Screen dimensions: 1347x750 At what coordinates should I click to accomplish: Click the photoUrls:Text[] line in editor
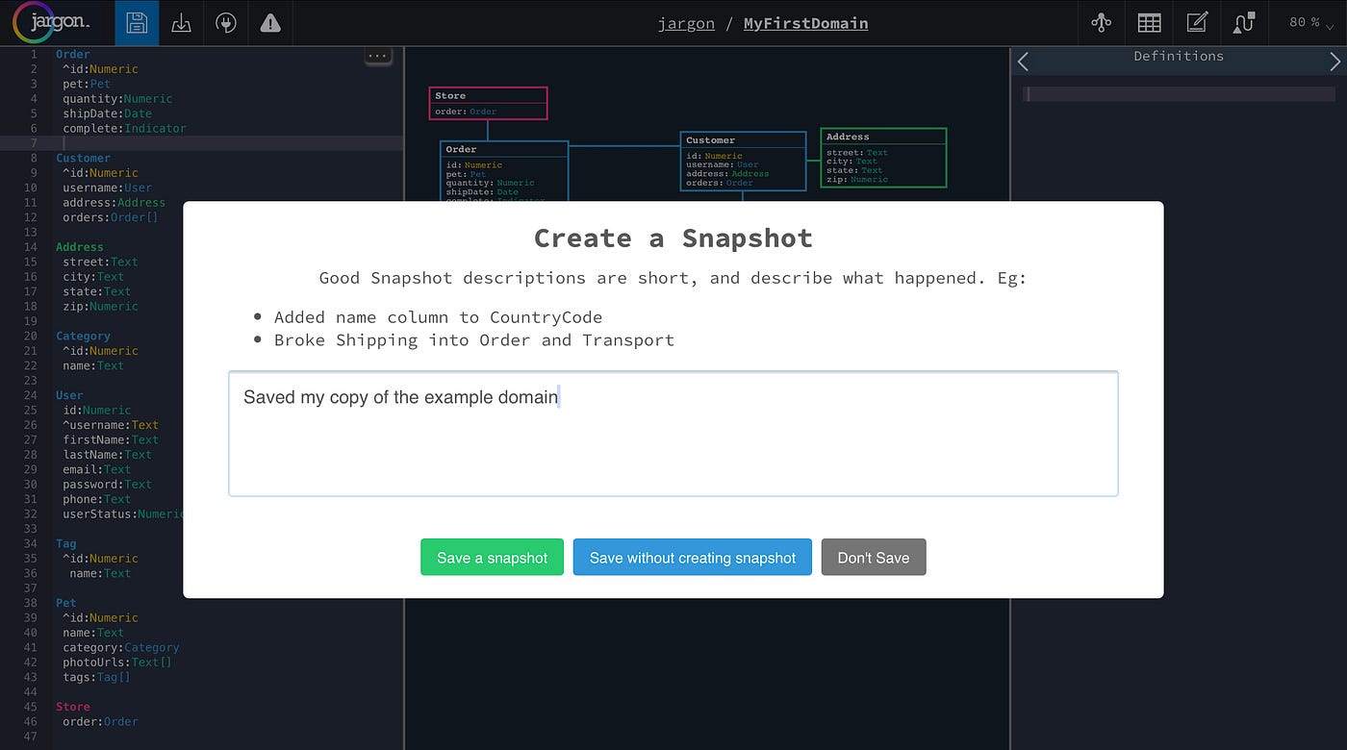coord(117,662)
